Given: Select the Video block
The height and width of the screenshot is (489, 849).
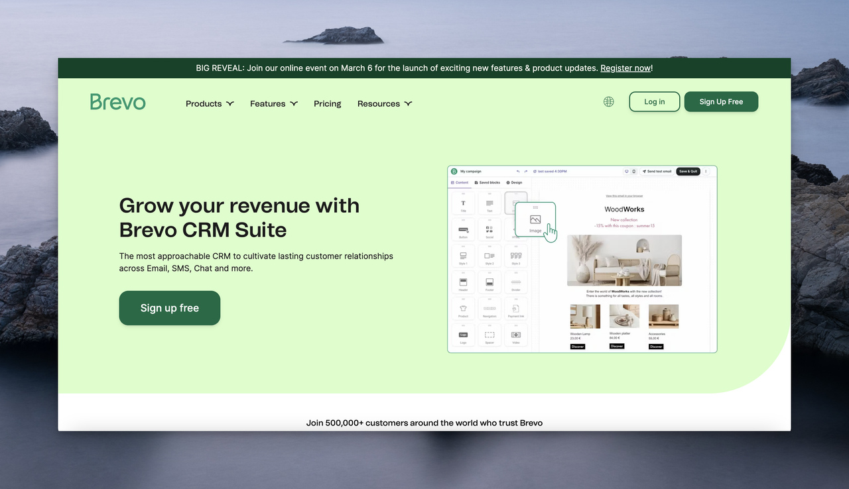Looking at the screenshot, I should [x=516, y=335].
